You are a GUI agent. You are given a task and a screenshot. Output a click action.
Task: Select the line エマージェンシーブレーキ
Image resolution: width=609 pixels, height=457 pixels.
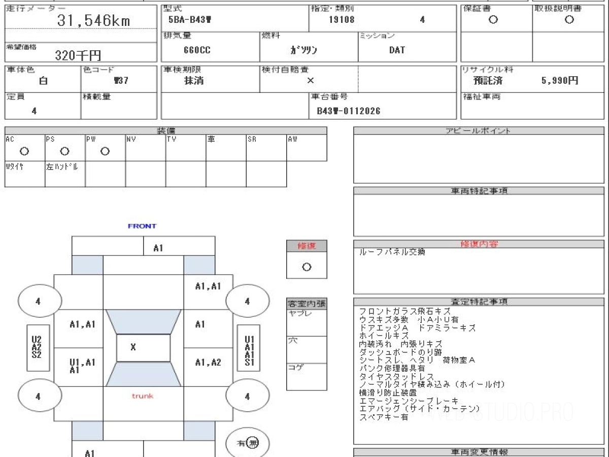[409, 401]
